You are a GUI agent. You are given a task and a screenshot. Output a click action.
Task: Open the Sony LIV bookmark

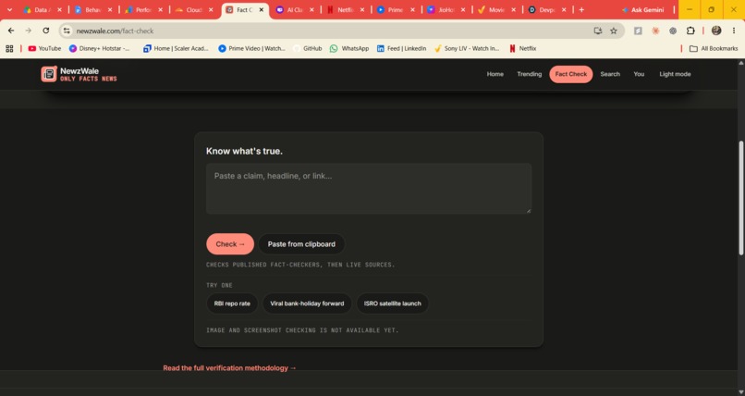(x=467, y=48)
